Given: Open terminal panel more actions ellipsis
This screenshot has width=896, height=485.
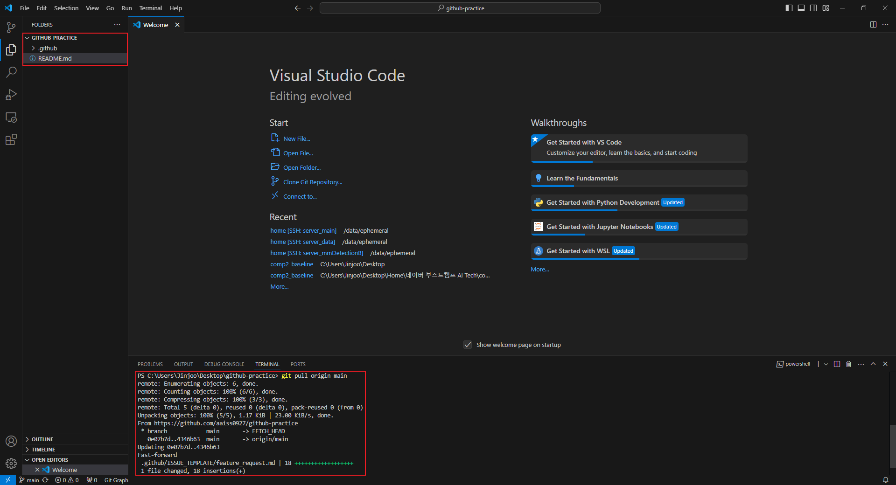Looking at the screenshot, I should pos(861,364).
